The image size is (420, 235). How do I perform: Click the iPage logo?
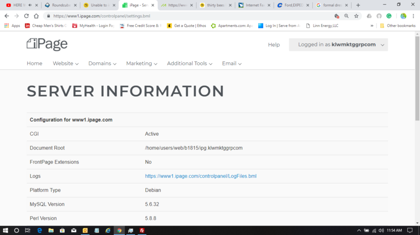[x=47, y=44]
